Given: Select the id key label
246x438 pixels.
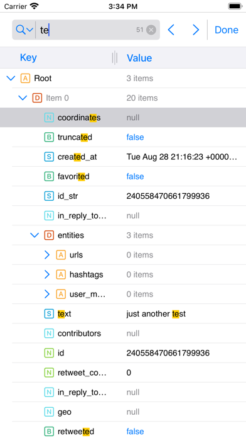Looking at the screenshot, I should point(61,353).
